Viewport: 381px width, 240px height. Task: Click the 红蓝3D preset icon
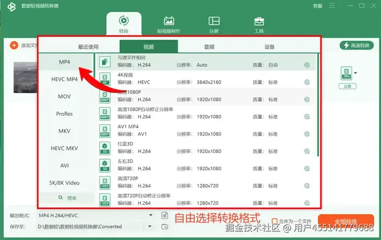105,148
